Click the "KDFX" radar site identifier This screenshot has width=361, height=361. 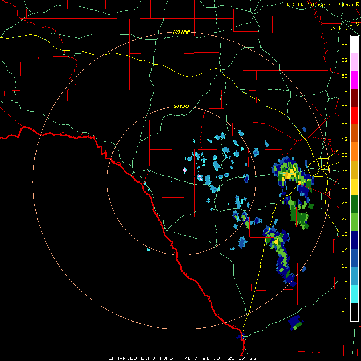(192, 358)
